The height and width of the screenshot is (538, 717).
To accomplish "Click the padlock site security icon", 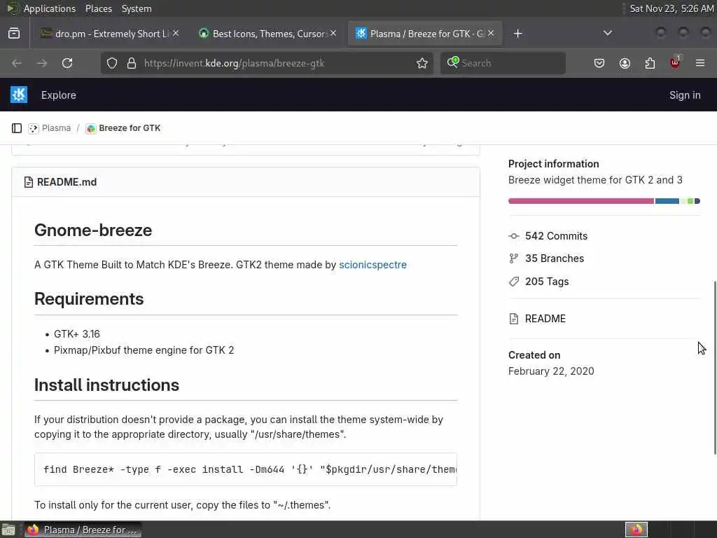I will [132, 63].
